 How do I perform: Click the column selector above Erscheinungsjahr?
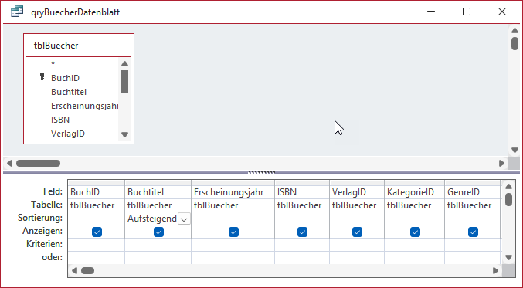pyautogui.click(x=233, y=183)
